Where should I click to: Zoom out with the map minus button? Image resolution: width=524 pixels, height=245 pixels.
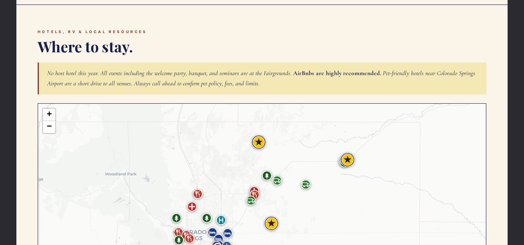click(49, 126)
